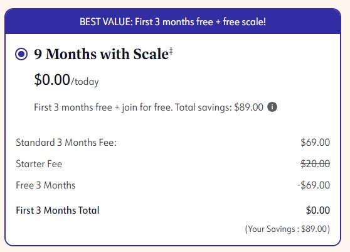The width and height of the screenshot is (350, 252).
Task: Click the -$69.00 discount amount
Action: click(314, 185)
